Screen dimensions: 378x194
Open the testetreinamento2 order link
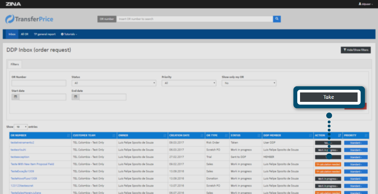pos(22,143)
